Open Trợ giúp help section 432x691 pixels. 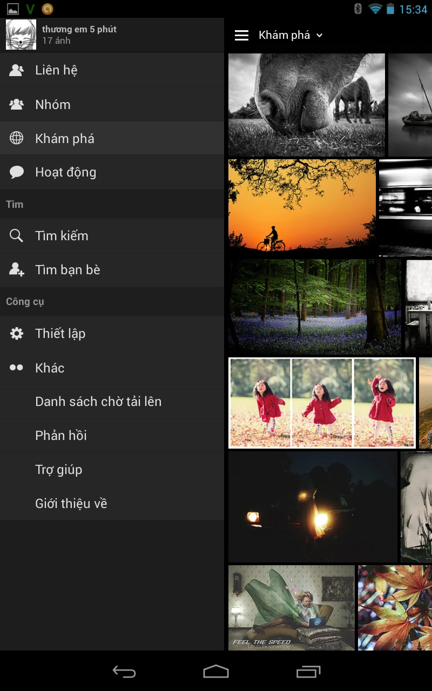58,469
